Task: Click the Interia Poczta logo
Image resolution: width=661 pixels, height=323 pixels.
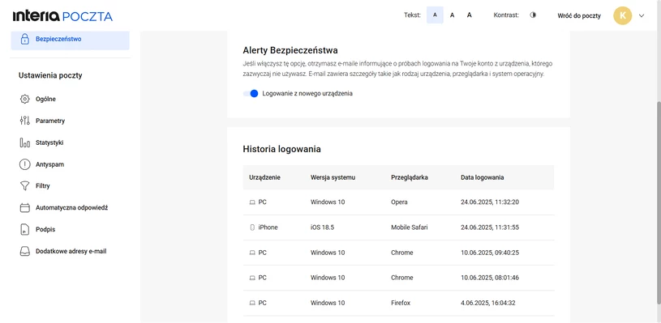Action: (x=62, y=16)
